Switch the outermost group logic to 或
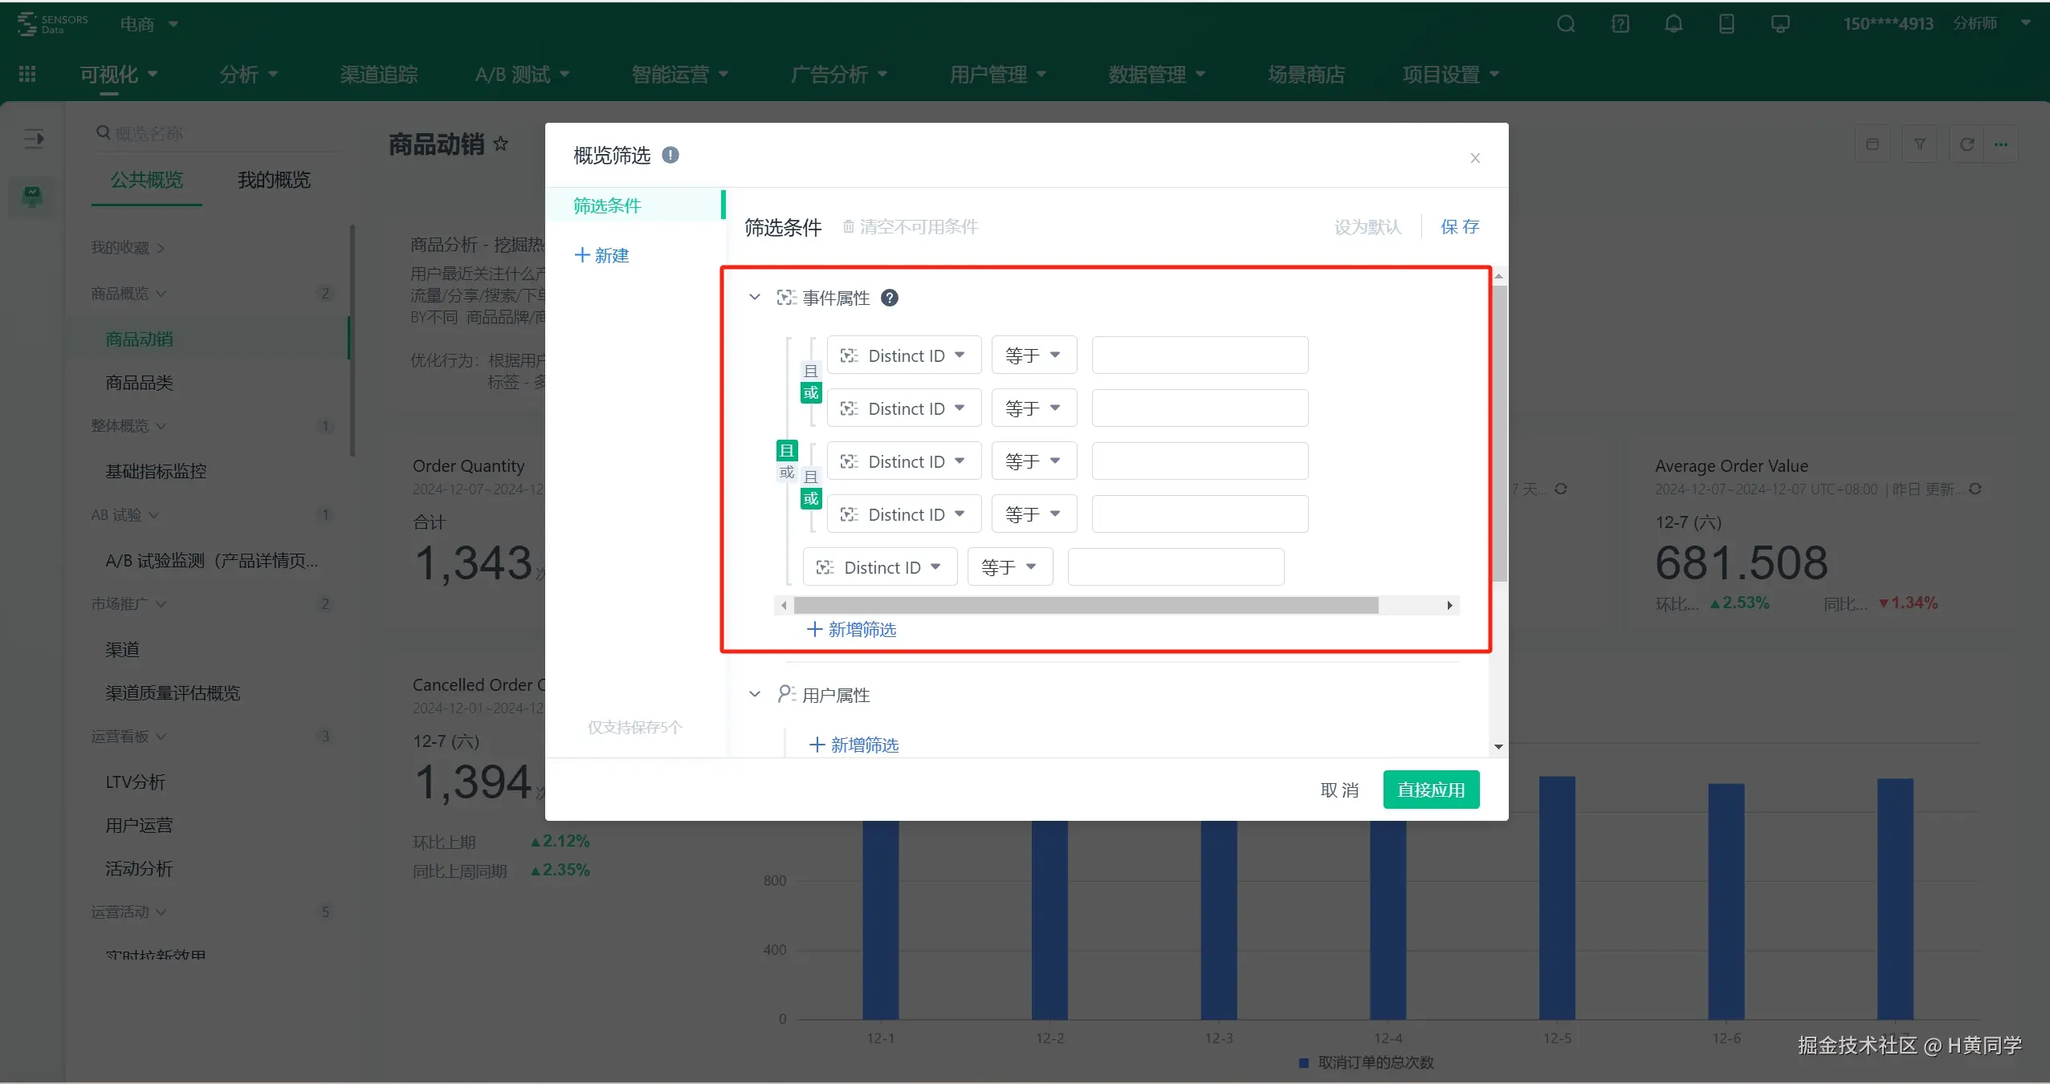This screenshot has width=2050, height=1084. tap(787, 473)
